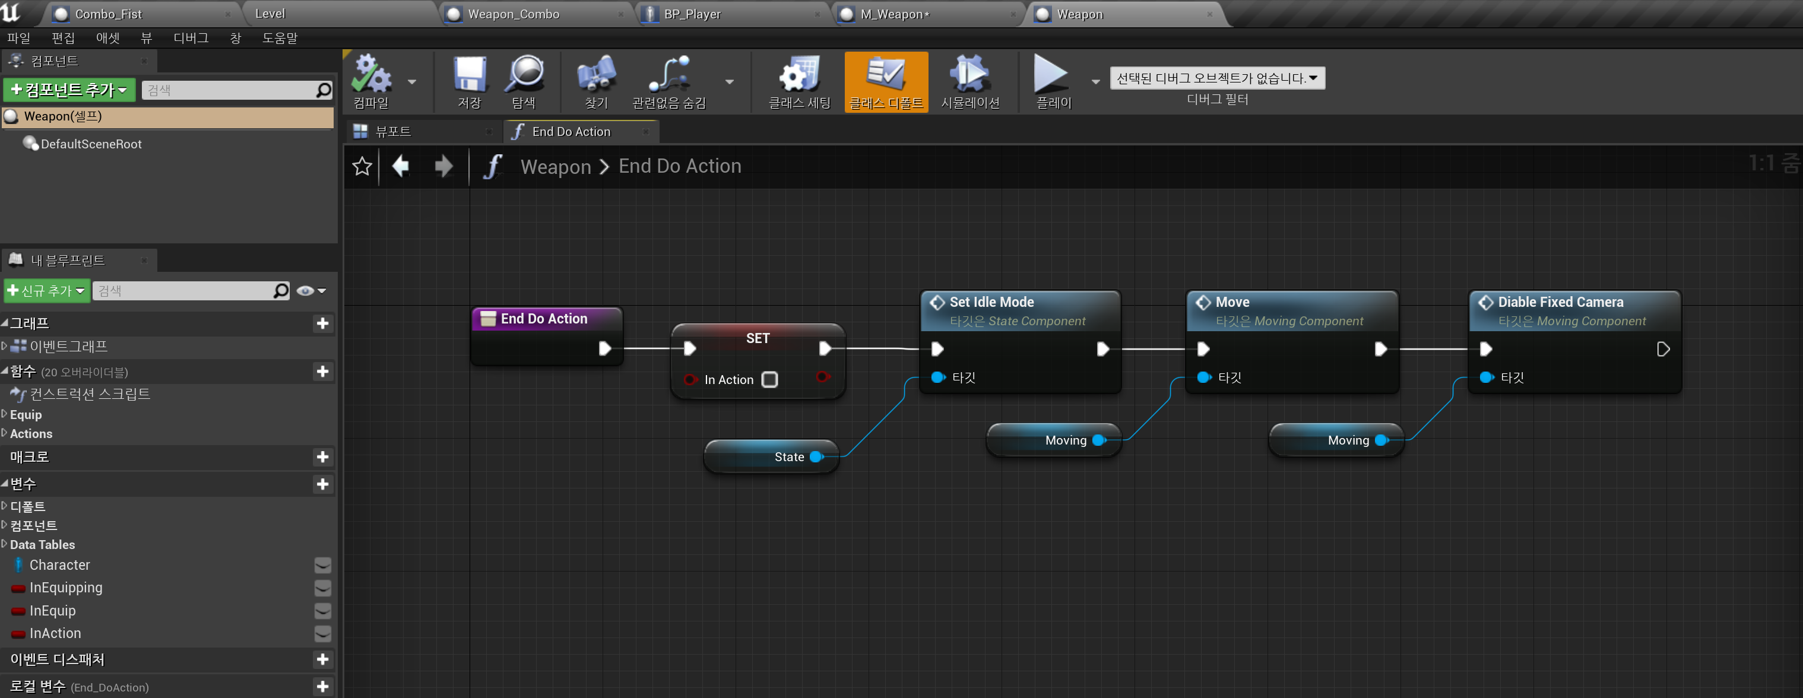Open the Compile options dropdown arrow

(411, 82)
